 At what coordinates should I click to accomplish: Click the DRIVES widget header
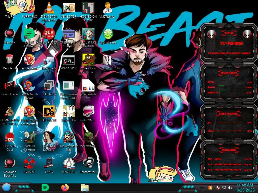coord(229,150)
